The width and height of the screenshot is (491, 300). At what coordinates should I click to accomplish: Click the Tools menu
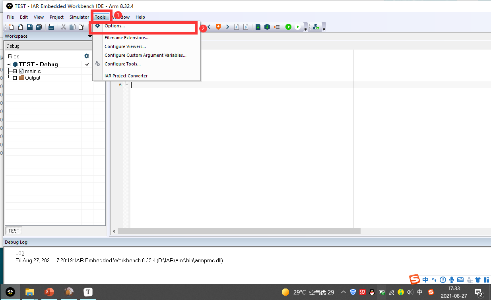100,17
